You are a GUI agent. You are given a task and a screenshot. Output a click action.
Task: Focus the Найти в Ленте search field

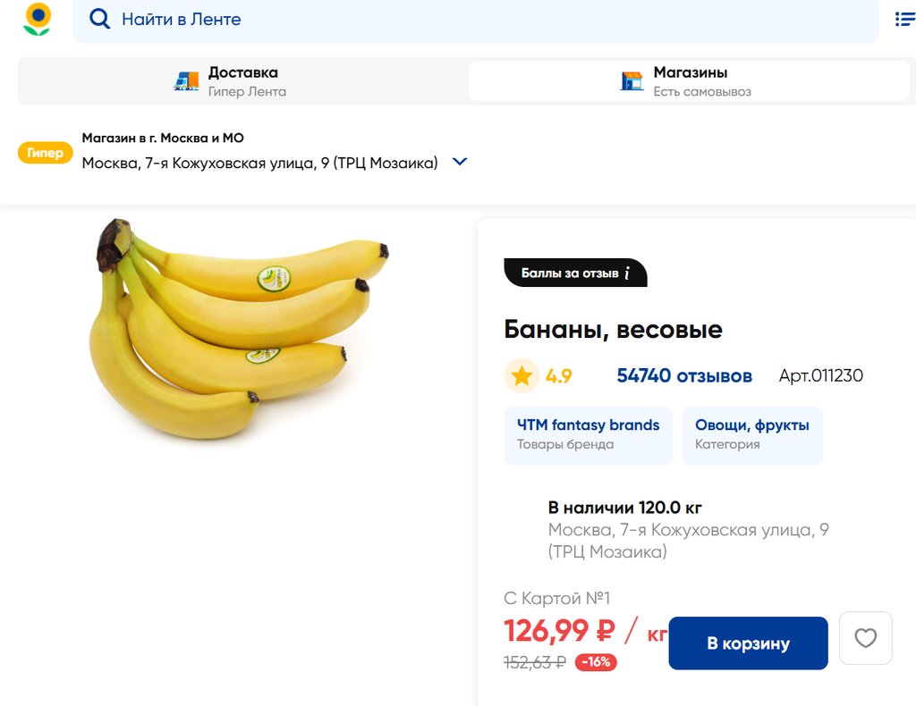(x=483, y=19)
